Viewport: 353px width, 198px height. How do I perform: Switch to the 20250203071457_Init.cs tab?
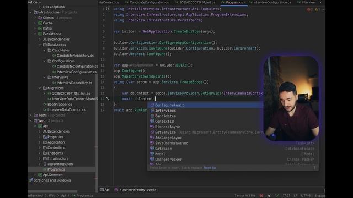click(x=195, y=2)
